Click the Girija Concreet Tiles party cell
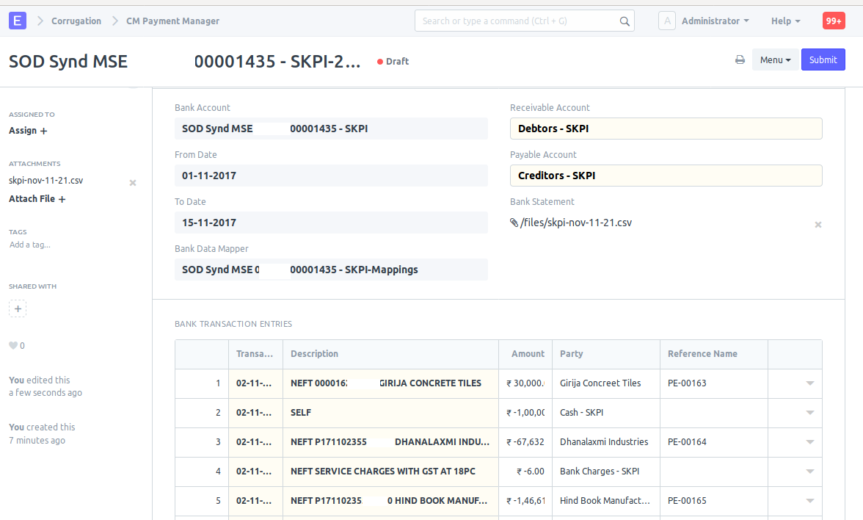The height and width of the screenshot is (520, 863). 606,383
